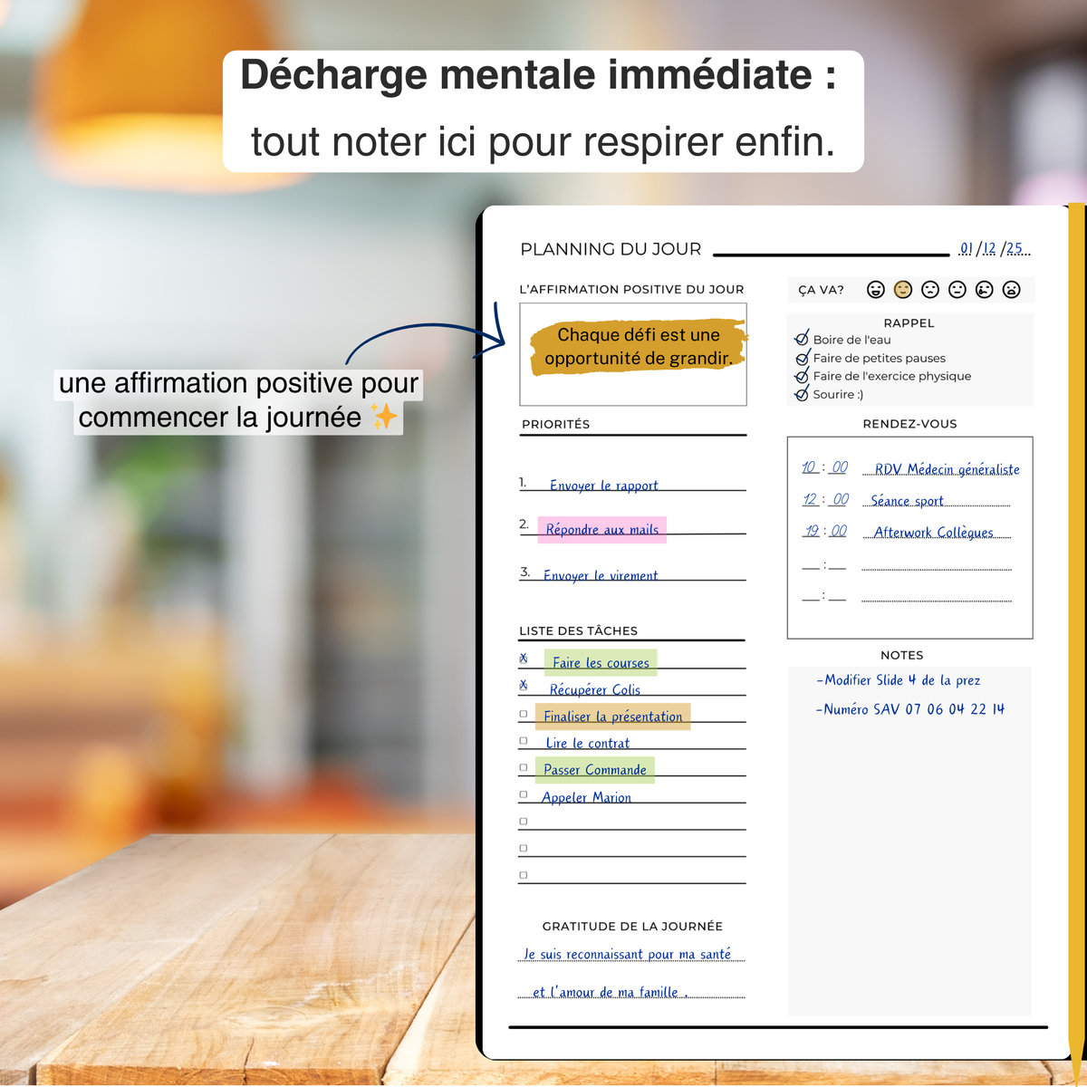Image resolution: width=1087 pixels, height=1087 pixels.
Task: Select the grinning open-mouth mood face
Action: pyautogui.click(x=875, y=289)
